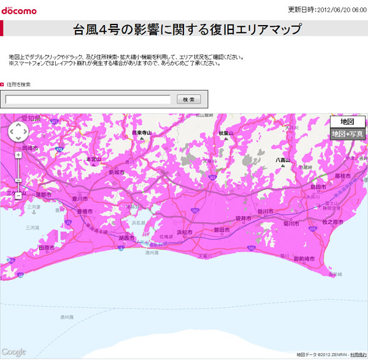
Task: Click the docomo logo
Action: point(18,10)
